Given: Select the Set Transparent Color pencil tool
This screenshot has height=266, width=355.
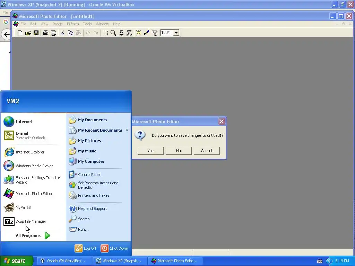Looking at the screenshot, I should (x=147, y=33).
